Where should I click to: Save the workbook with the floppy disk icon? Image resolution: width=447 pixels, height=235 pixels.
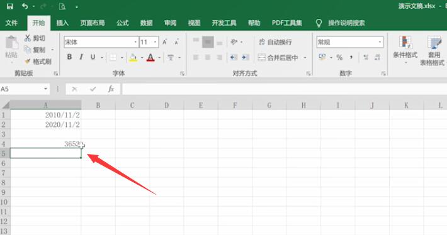point(10,6)
